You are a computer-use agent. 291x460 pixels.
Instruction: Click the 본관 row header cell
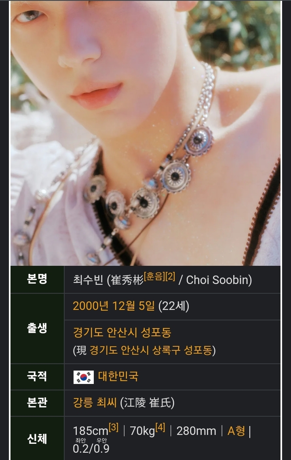click(37, 403)
